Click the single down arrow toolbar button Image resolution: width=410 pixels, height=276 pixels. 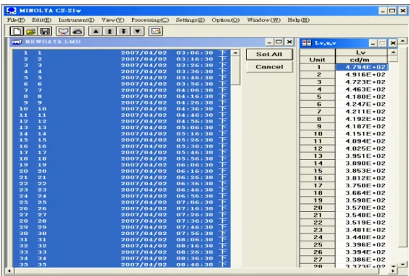tap(138, 31)
